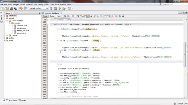Click the Build Project hammer icon
Viewport: 188px width, 105px height.
coord(51,8)
